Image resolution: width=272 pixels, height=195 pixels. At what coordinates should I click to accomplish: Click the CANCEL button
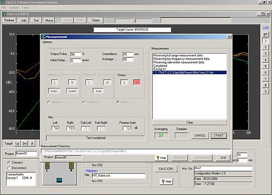200,135
